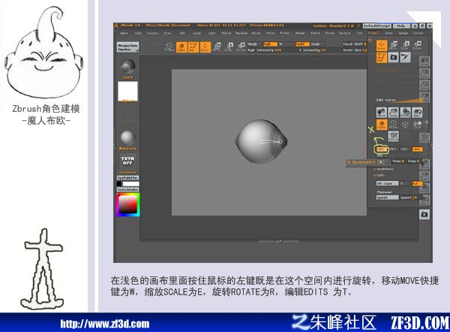Expand the Modifiers section
Image resolution: width=450 pixels, height=332 pixels.
click(x=384, y=169)
